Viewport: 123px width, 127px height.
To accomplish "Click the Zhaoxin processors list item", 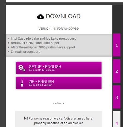I will pyautogui.click(x=26, y=52).
